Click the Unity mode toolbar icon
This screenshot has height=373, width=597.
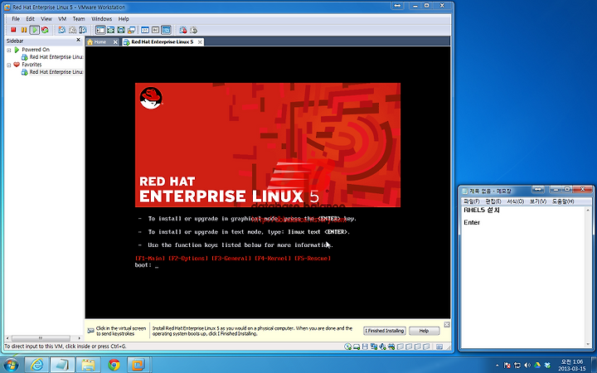131,30
